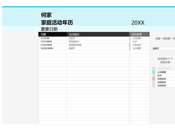
Task: Click the gray swatch for 已结束的活动
Action: (x=154, y=69)
